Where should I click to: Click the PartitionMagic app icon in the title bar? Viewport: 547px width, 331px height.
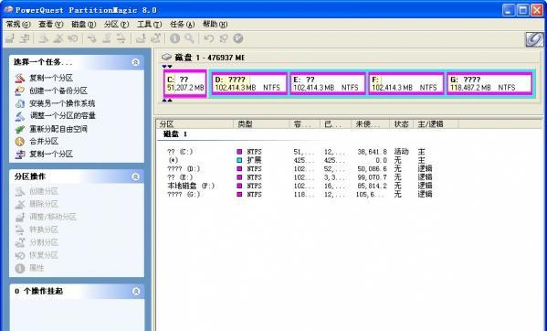point(8,10)
